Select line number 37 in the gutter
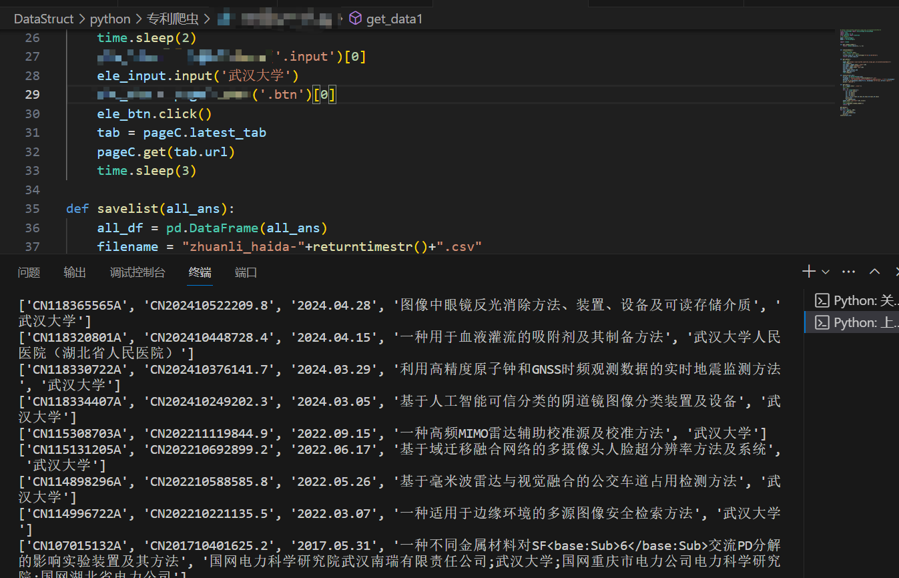Viewport: 899px width, 578px height. point(32,246)
